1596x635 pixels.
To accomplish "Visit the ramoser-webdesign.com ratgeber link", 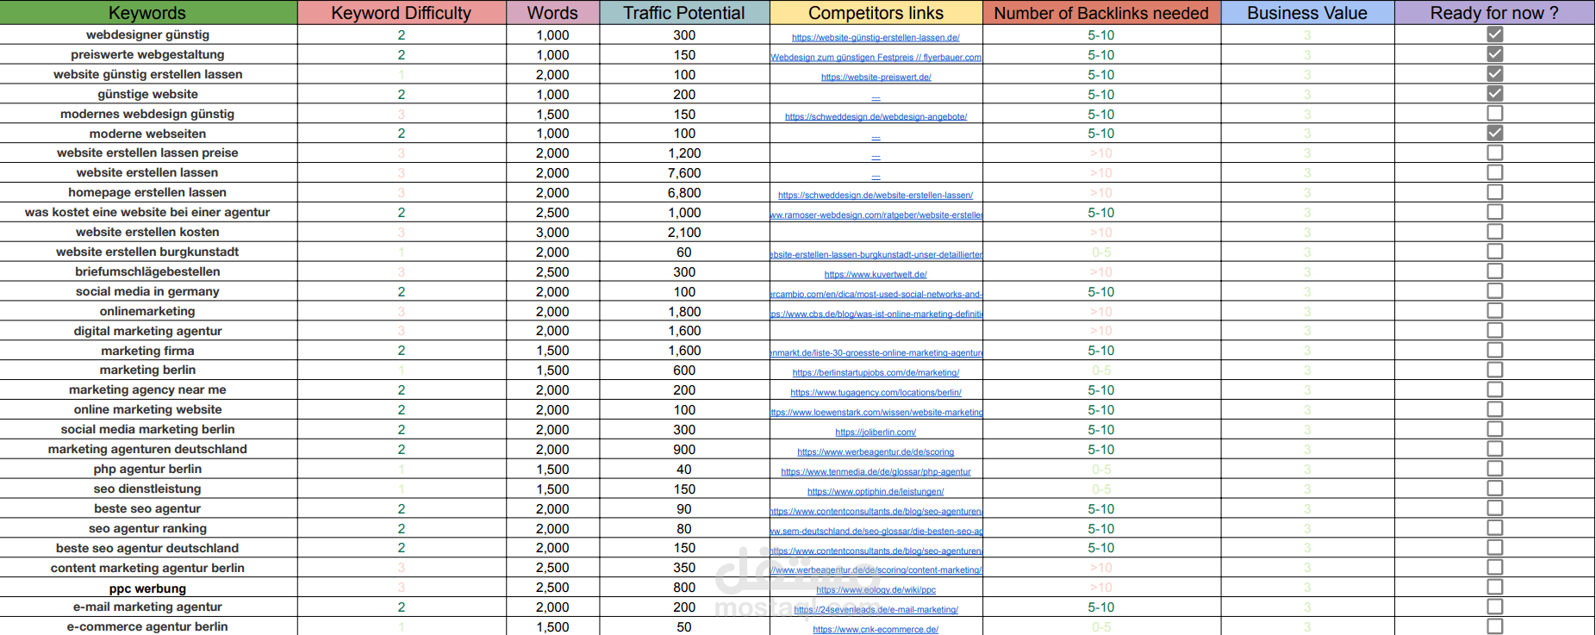I will [x=876, y=215].
